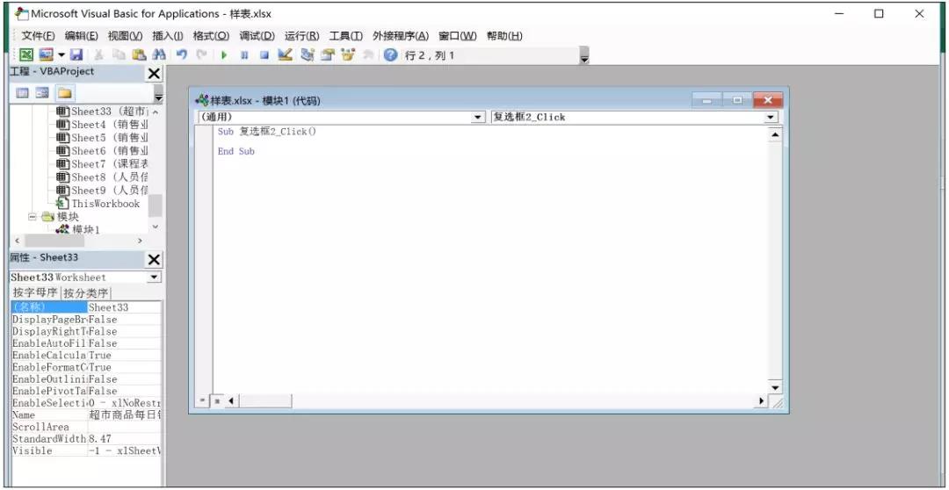Click the StandardWidth 8.47 value

click(x=125, y=438)
